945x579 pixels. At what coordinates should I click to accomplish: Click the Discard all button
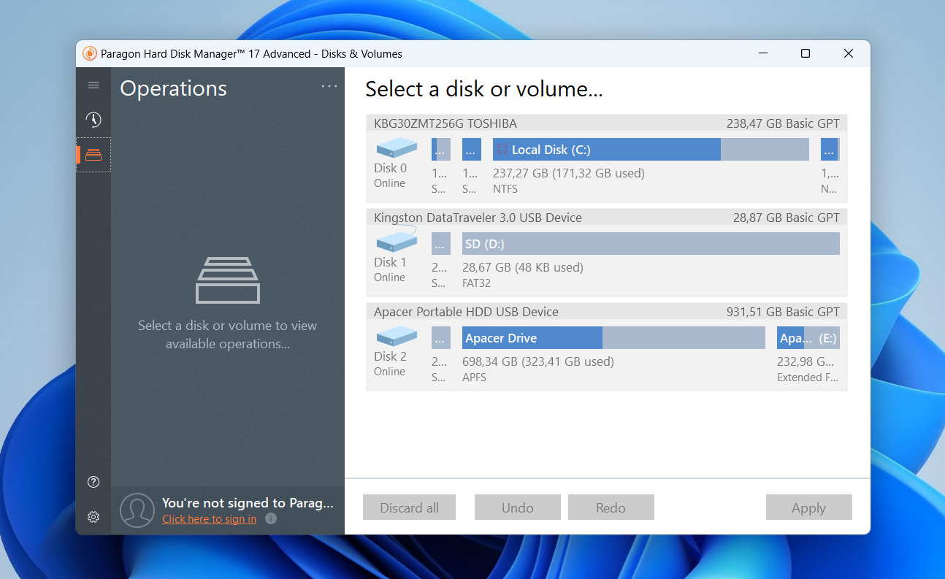coord(409,507)
